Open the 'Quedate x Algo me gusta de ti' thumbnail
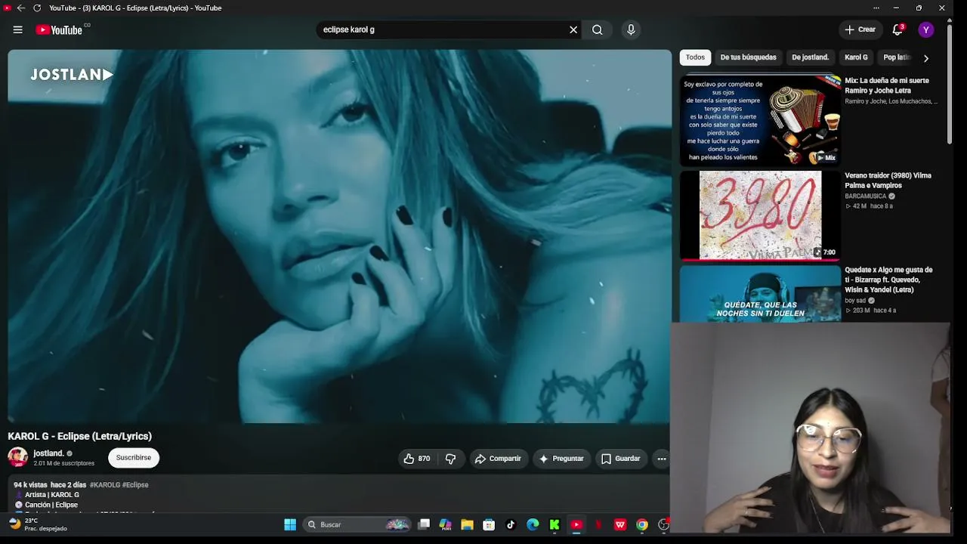 pyautogui.click(x=760, y=294)
